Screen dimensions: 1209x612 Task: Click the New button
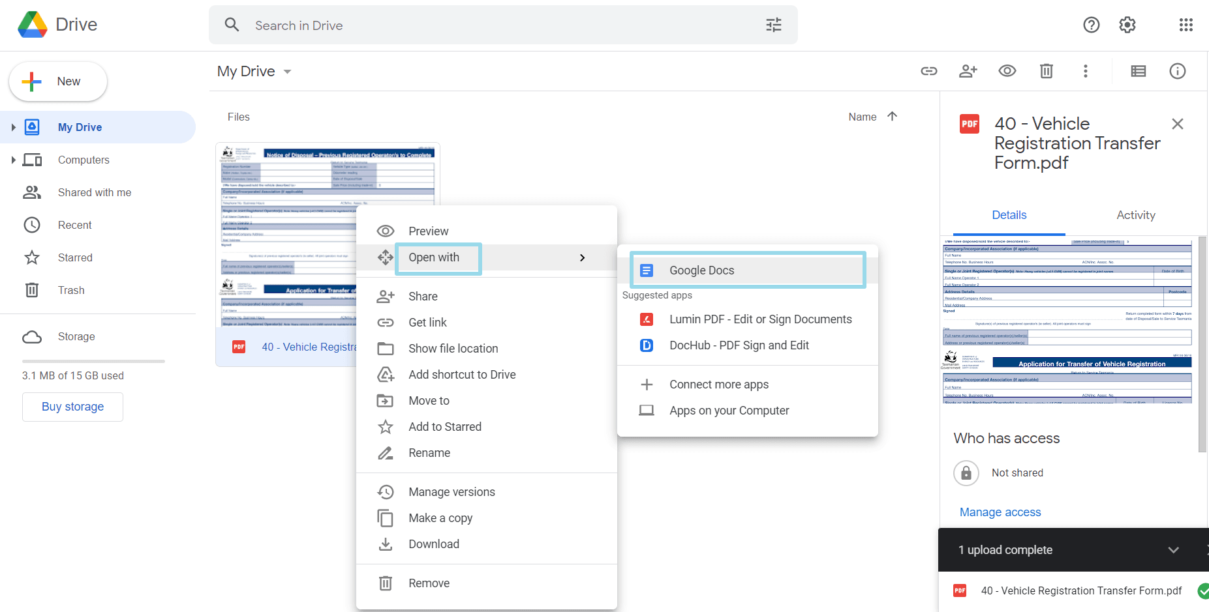pyautogui.click(x=58, y=81)
